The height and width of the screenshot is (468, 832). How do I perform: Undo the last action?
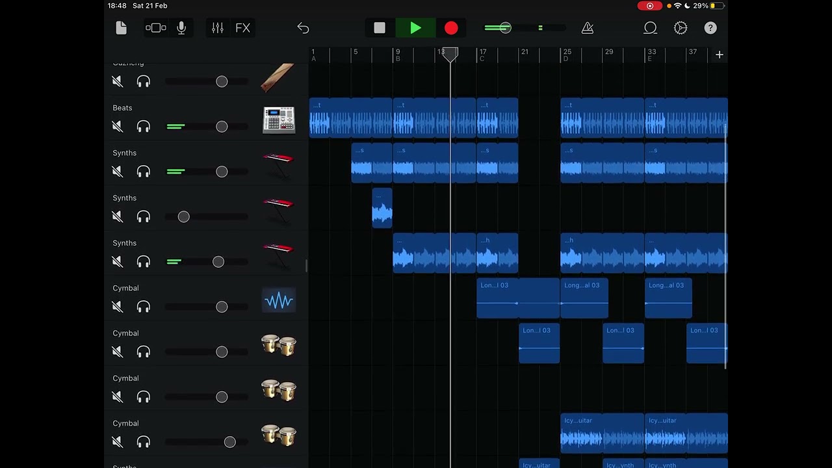[303, 28]
